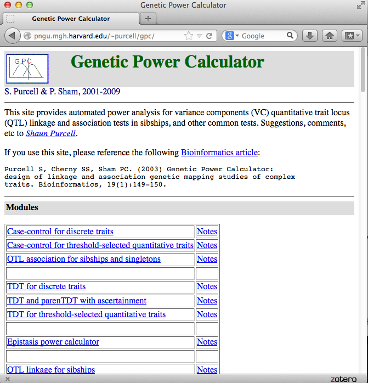Click the globe site identity icon
The width and height of the screenshot is (368, 383).
[x=27, y=36]
